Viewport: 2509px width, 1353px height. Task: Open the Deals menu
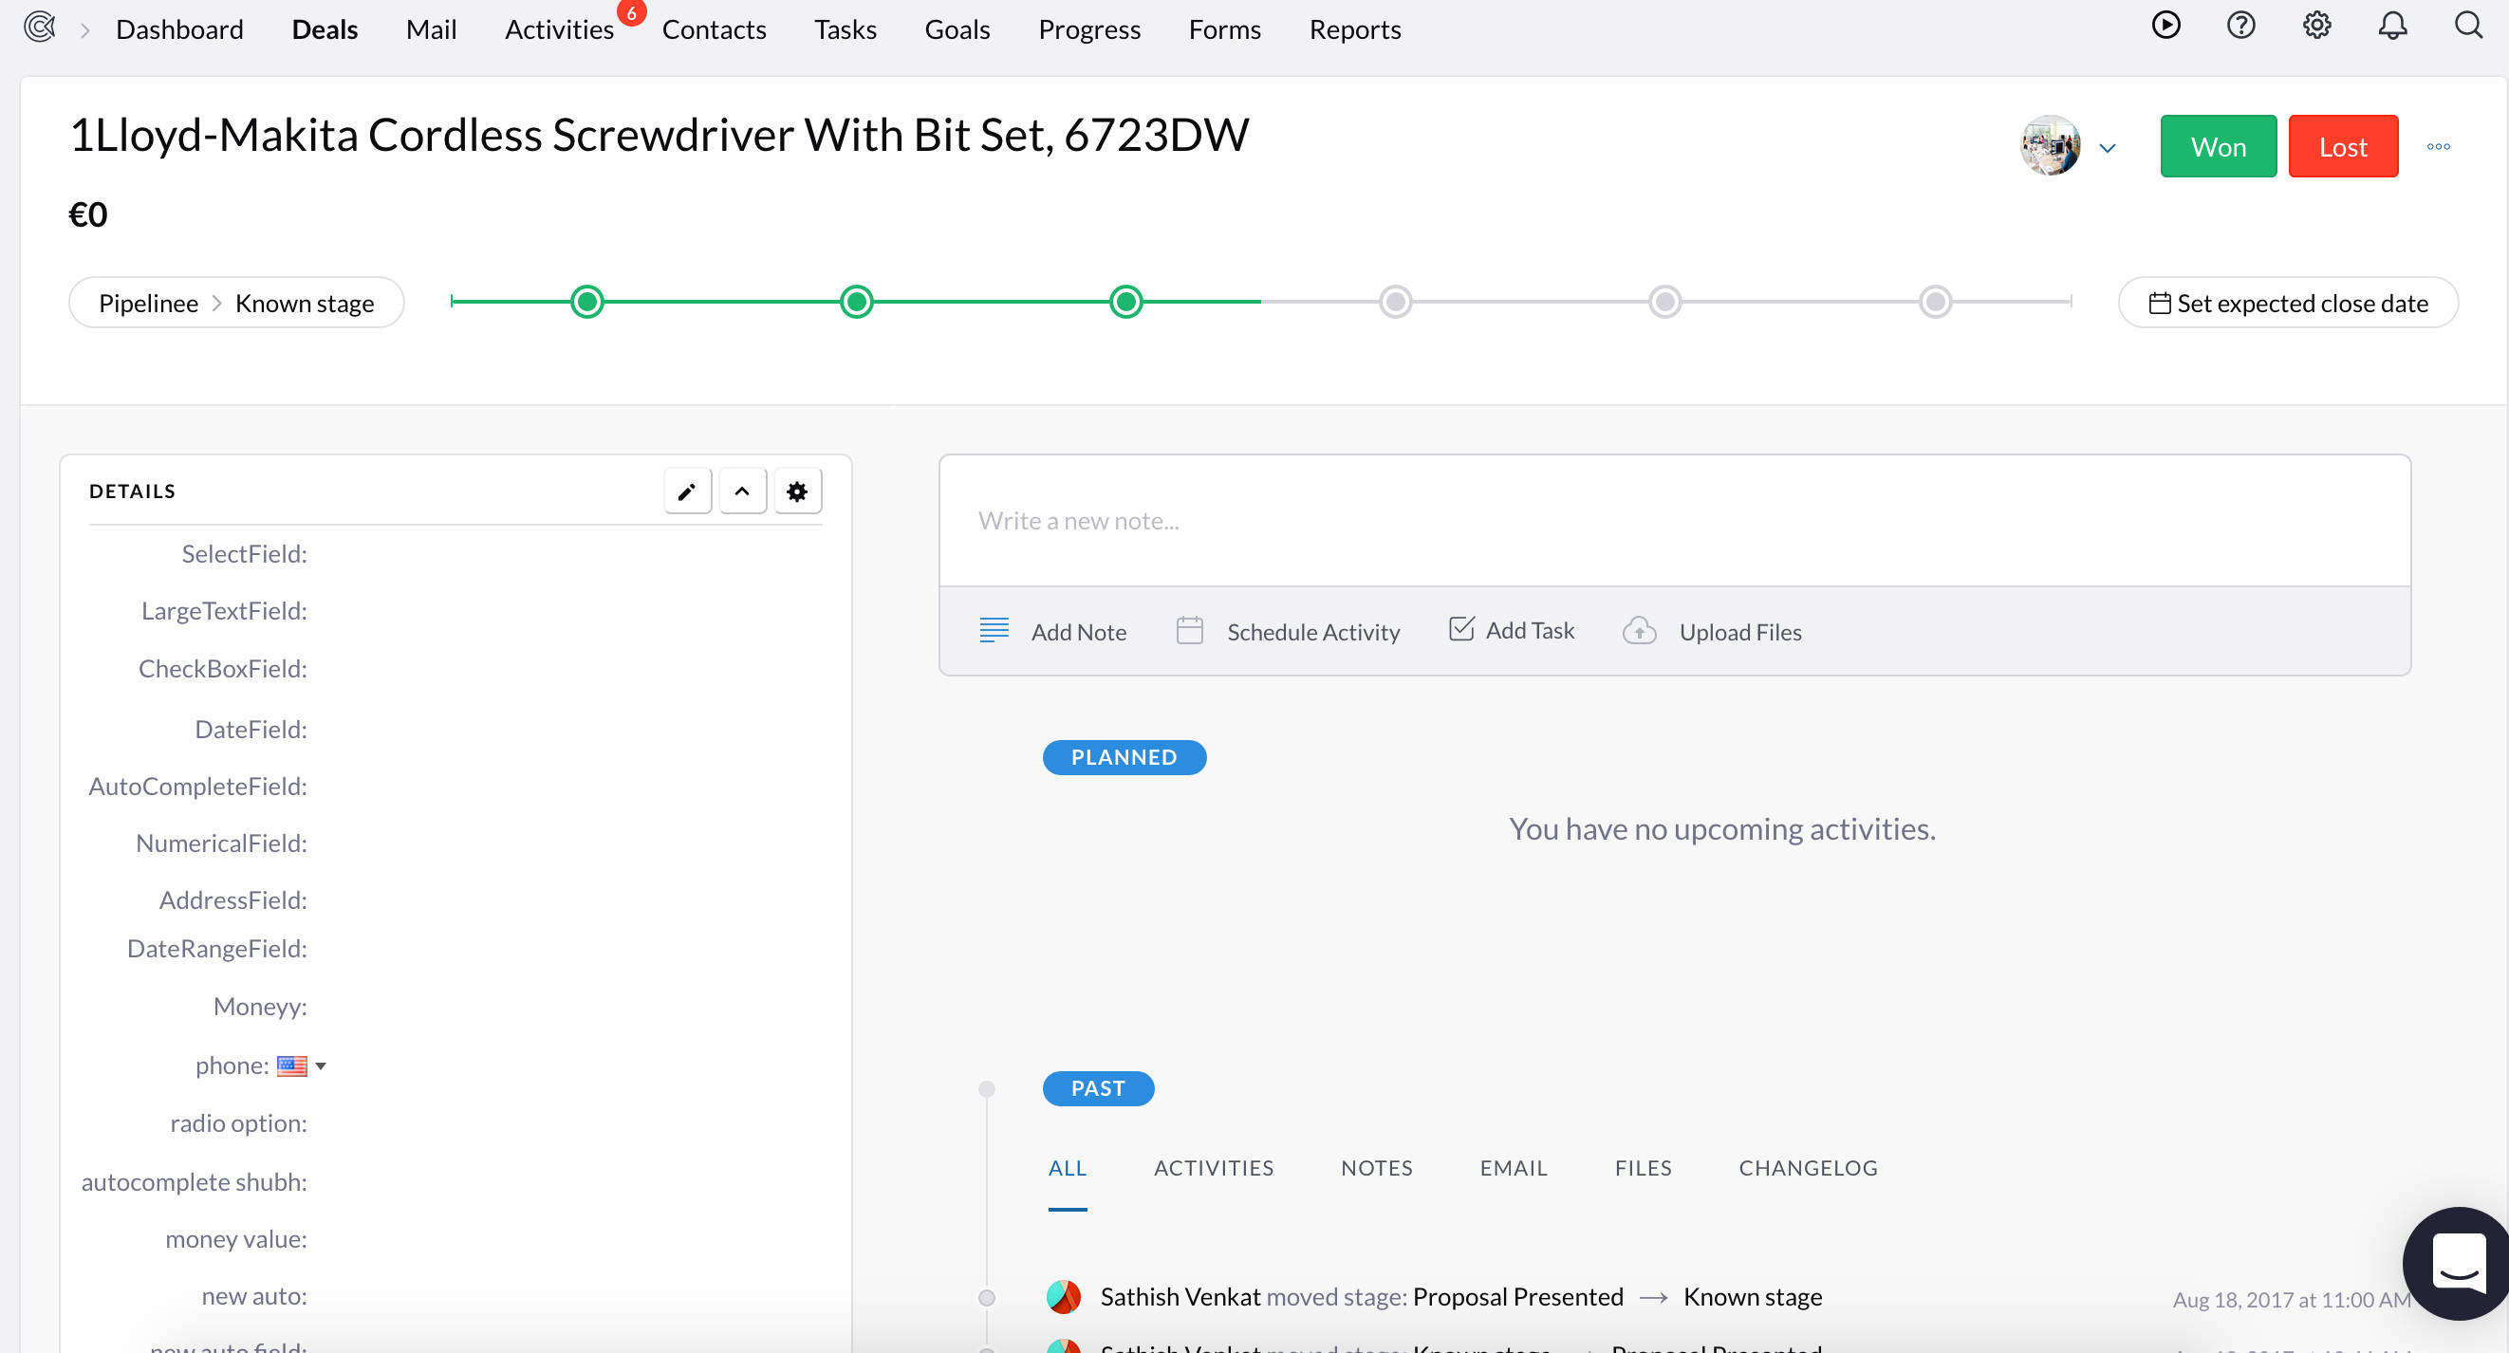point(325,29)
